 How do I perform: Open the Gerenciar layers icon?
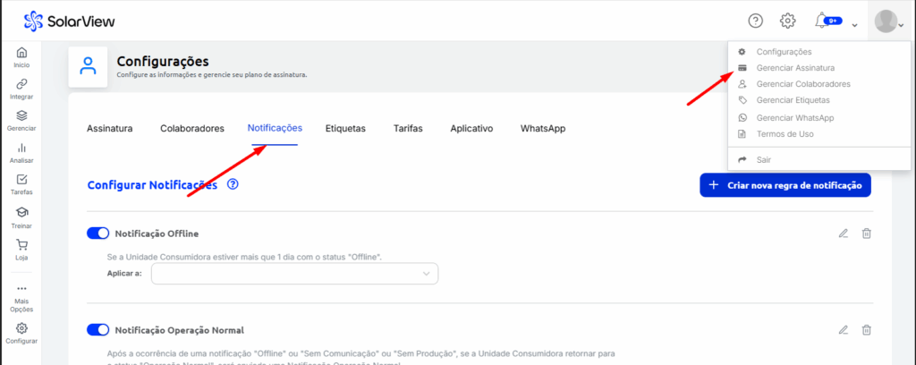point(21,116)
